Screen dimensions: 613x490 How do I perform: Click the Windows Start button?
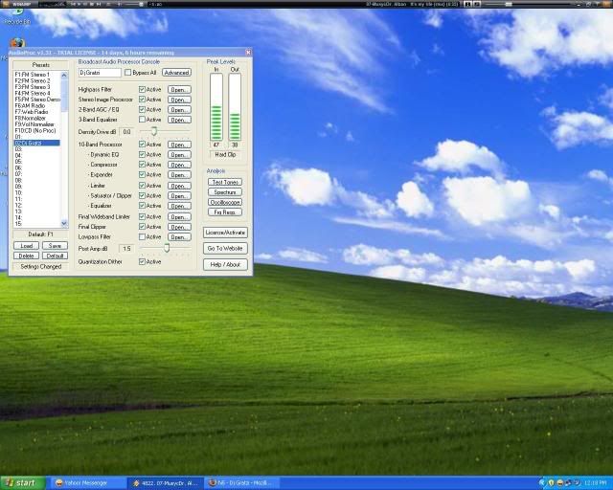(x=21, y=483)
